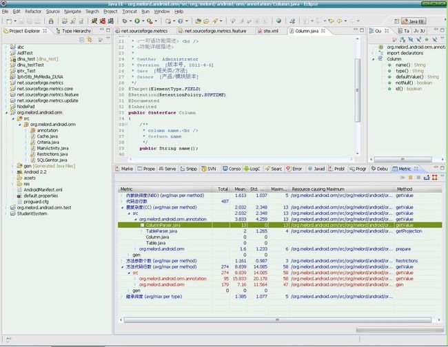Click the New file toolbar icon
The width and height of the screenshot is (448, 347).
click(9, 21)
